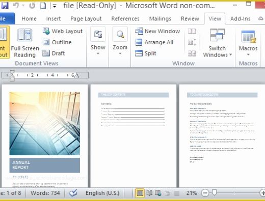The width and height of the screenshot is (265, 201).
Task: Click the proofing errors check icon
Action: pyautogui.click(x=73, y=193)
